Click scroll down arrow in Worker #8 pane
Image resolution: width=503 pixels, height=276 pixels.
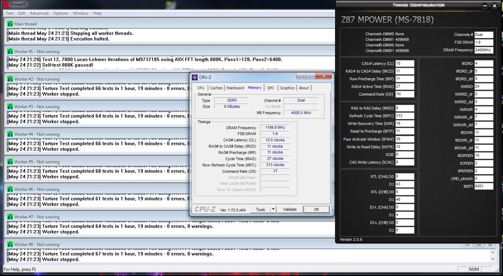click(x=494, y=259)
